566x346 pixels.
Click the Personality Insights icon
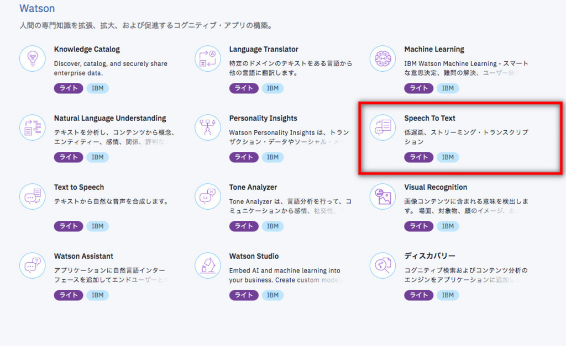(208, 127)
